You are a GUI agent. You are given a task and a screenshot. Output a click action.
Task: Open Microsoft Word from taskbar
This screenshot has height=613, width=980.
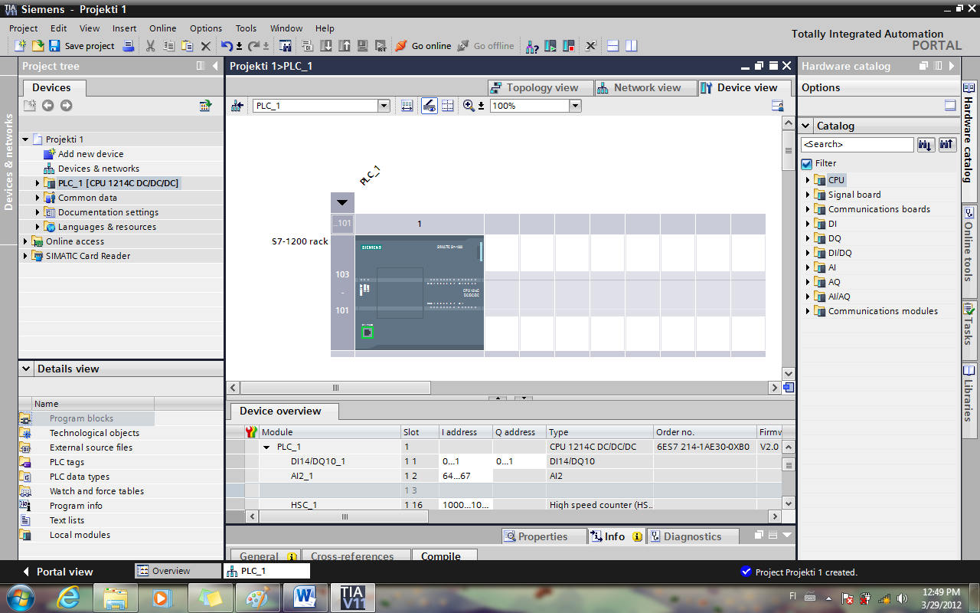click(x=304, y=597)
